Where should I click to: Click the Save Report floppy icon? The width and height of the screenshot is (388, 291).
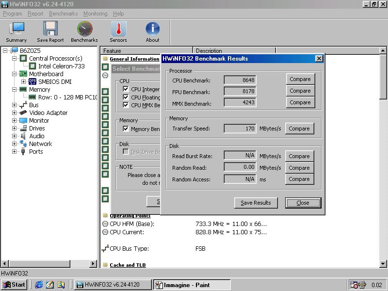point(50,32)
